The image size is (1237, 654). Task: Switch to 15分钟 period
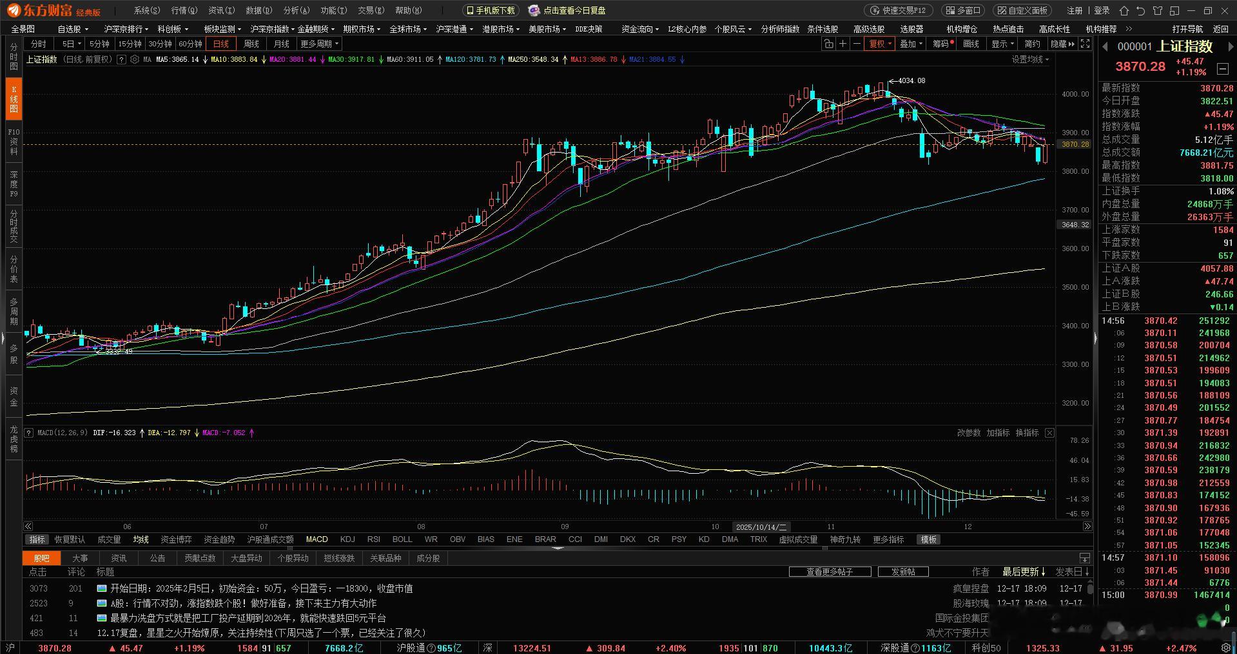pos(130,44)
